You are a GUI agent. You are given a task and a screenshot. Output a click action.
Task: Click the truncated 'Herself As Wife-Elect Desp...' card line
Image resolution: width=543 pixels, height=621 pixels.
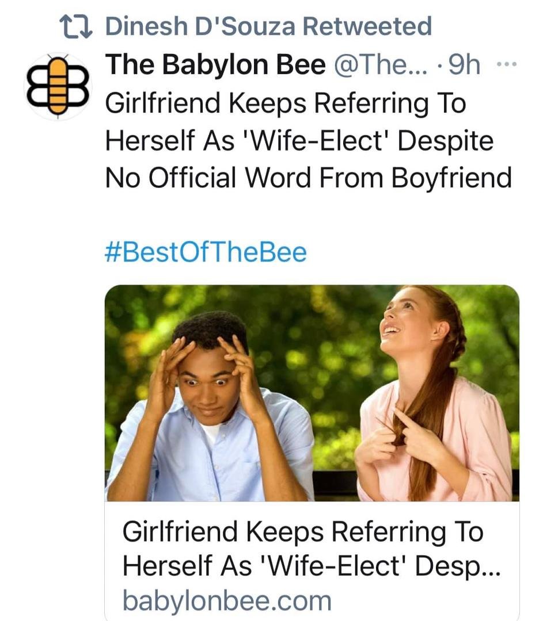click(x=312, y=566)
